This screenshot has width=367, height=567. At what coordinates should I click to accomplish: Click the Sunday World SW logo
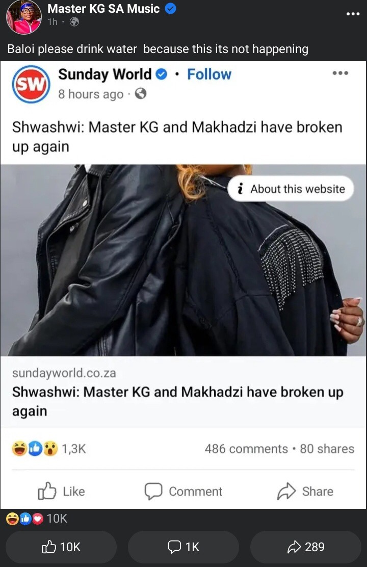pos(31,84)
